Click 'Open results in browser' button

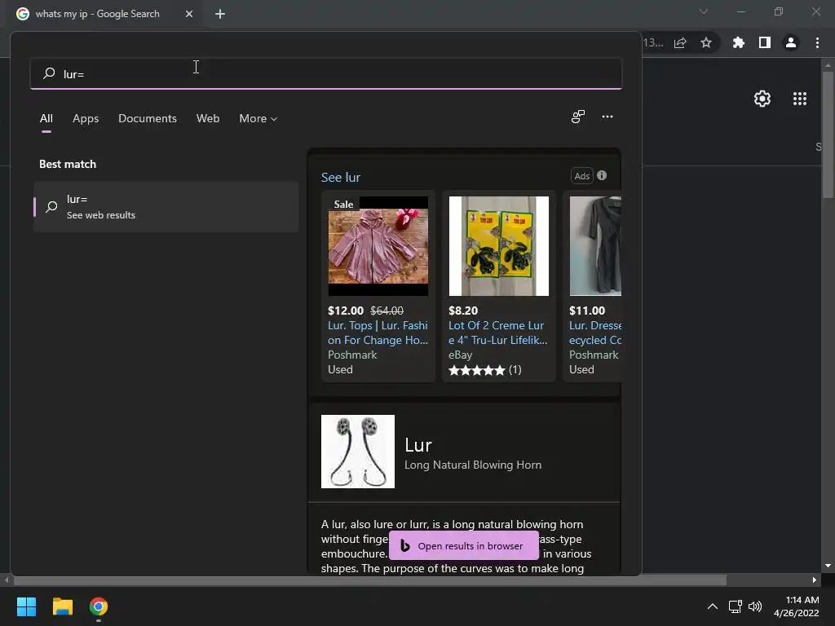click(464, 545)
